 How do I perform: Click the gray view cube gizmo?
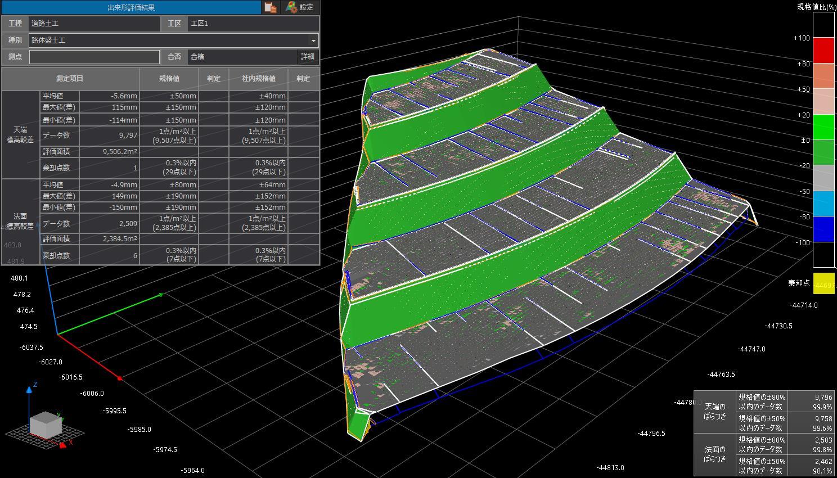coord(46,425)
